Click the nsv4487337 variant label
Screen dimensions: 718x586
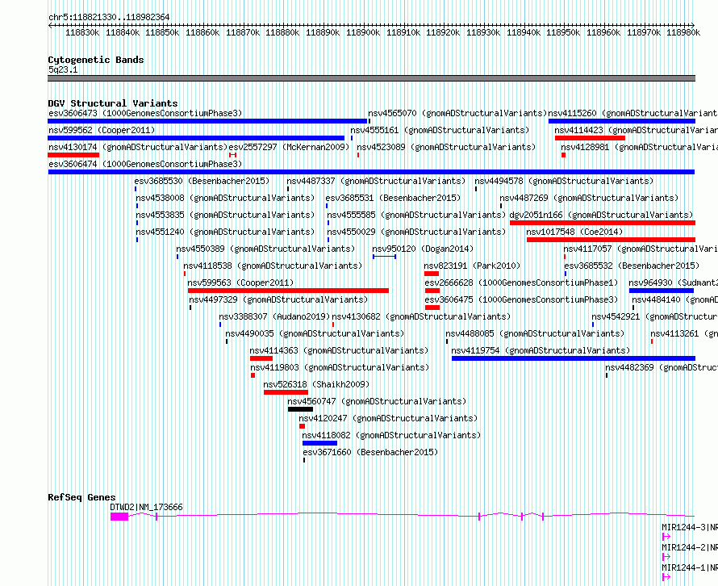click(x=376, y=181)
